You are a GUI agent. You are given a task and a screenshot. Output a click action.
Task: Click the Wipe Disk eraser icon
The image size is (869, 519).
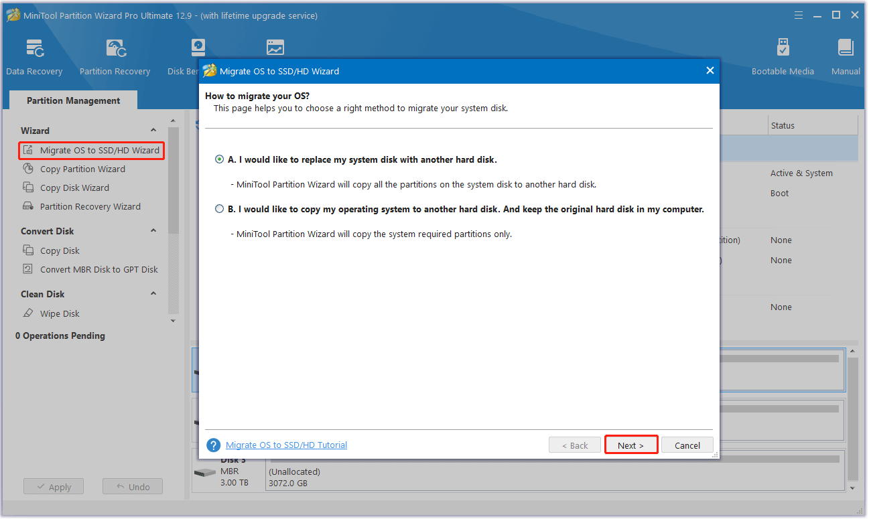click(28, 313)
